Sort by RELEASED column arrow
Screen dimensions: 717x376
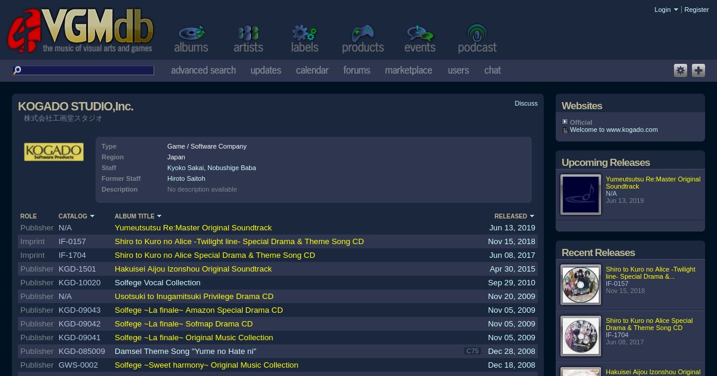532,217
